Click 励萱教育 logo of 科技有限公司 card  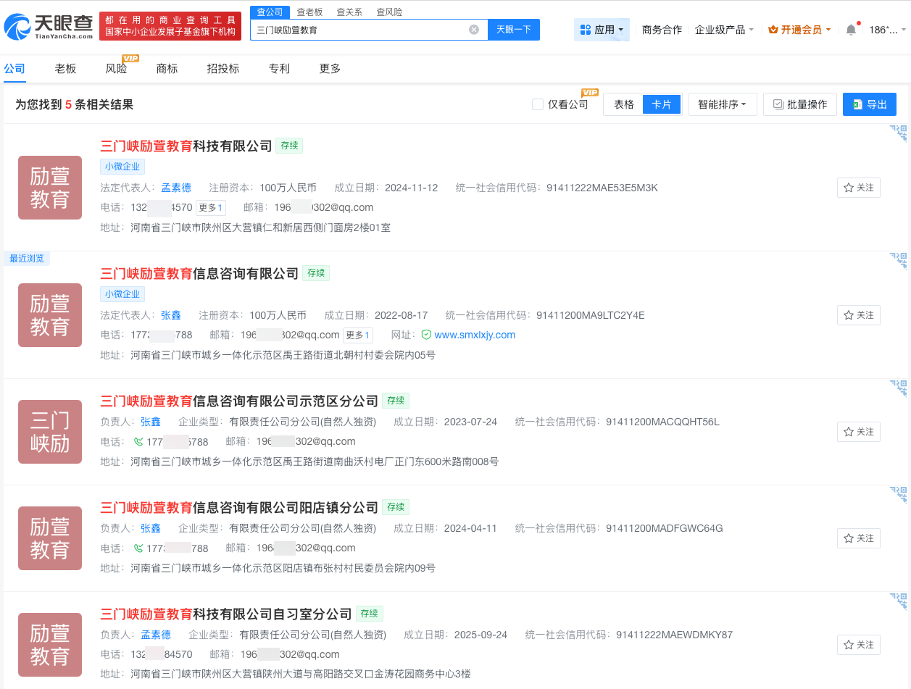click(50, 188)
